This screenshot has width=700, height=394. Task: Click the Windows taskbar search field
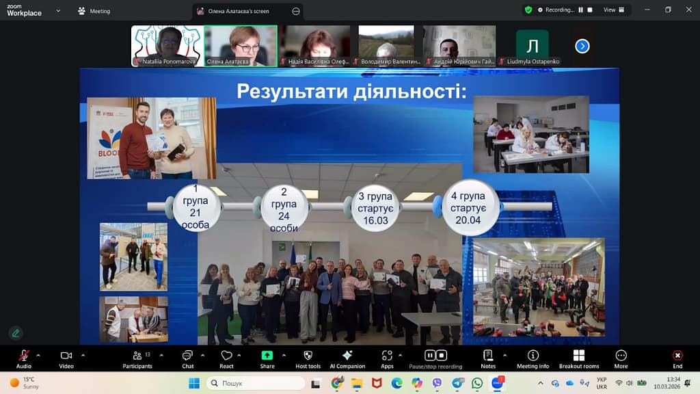(x=260, y=383)
